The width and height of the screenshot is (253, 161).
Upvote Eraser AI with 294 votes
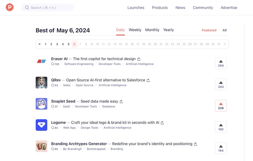click(221, 63)
